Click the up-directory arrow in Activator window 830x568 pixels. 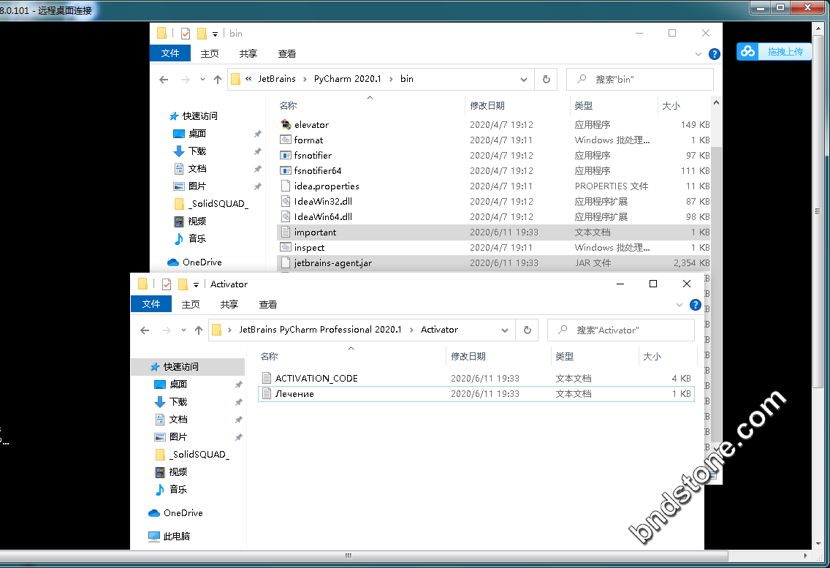pos(199,330)
